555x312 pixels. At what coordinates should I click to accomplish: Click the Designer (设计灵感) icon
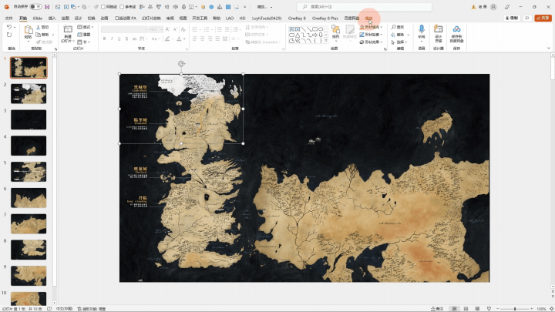(438, 29)
